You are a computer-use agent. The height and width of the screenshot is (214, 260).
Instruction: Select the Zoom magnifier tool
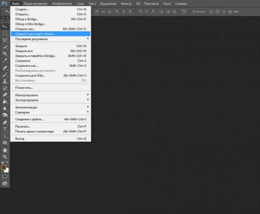point(5,156)
